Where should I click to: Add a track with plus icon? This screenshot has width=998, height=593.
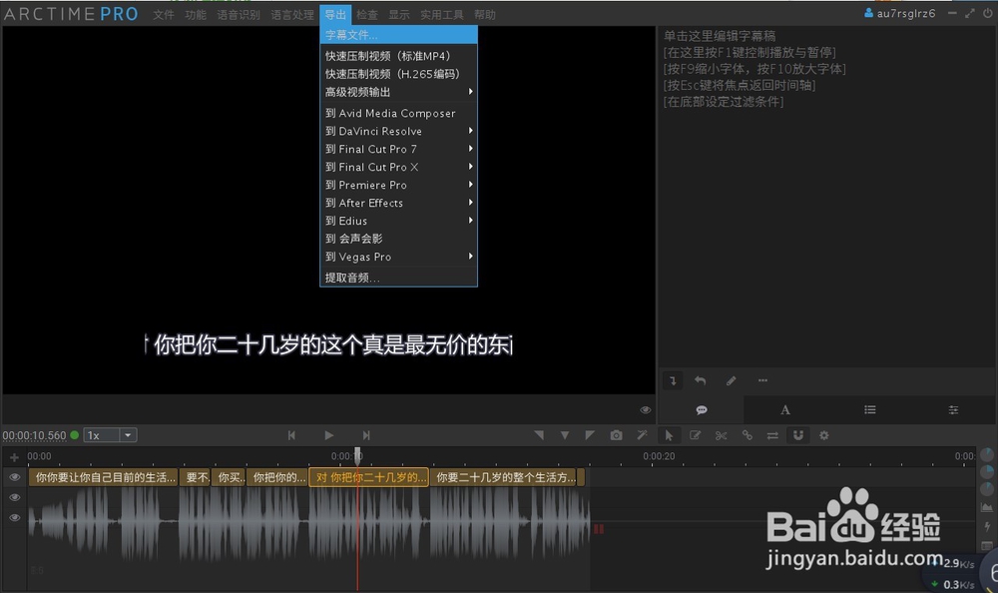(x=14, y=456)
